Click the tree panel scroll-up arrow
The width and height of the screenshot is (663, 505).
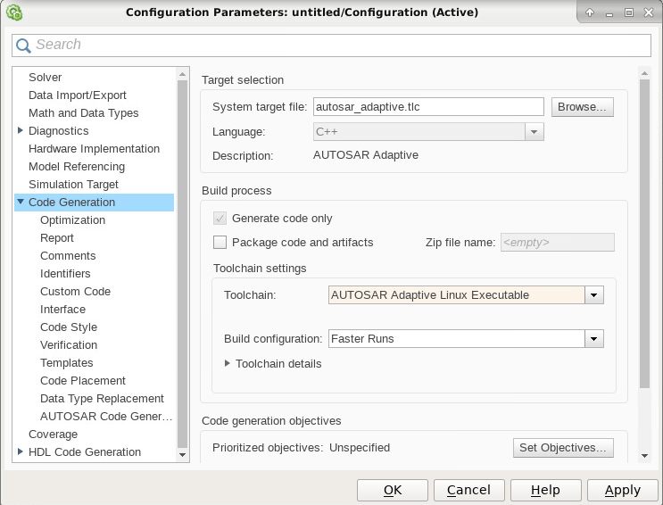[183, 74]
